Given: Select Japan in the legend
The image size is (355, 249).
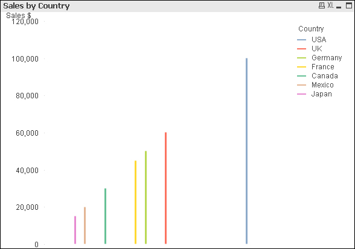Looking at the screenshot, I should [x=321, y=94].
